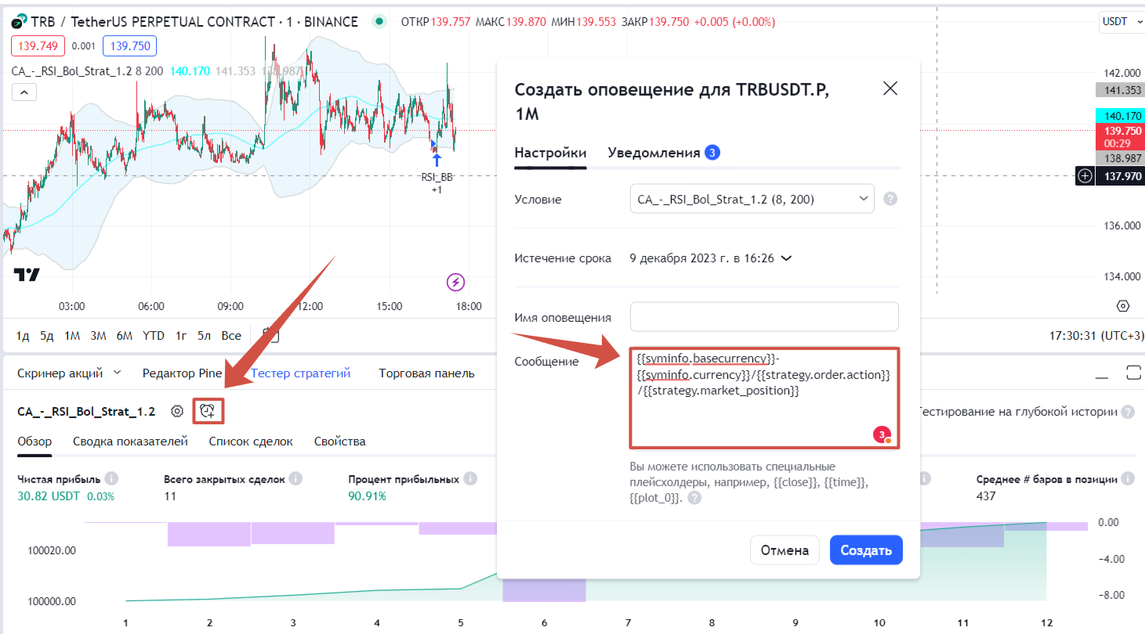Viewport: 1145px width, 634px height.
Task: Click the green market status dot
Action: pyautogui.click(x=380, y=22)
